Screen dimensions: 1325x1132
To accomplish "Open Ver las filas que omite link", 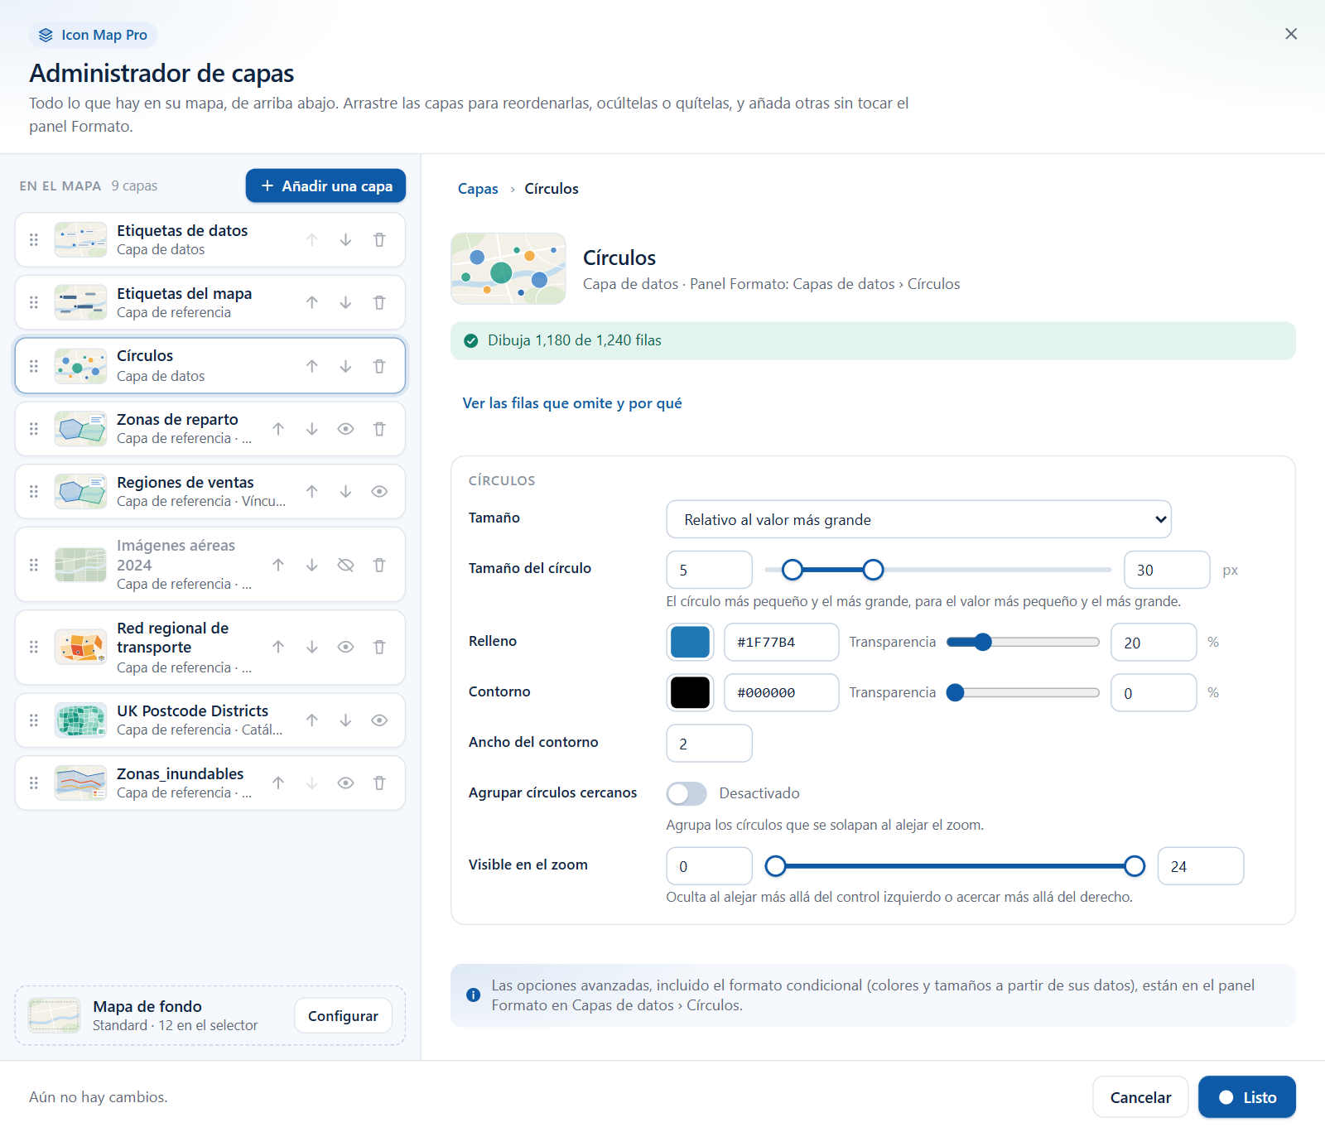I will point(572,403).
